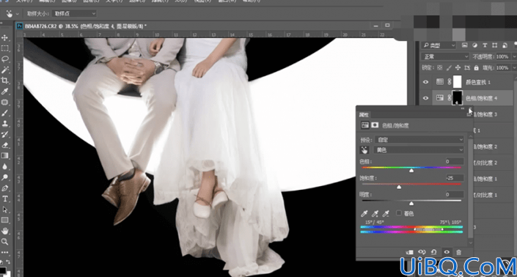
Task: Select the Path Selection tool
Action: 4,210
